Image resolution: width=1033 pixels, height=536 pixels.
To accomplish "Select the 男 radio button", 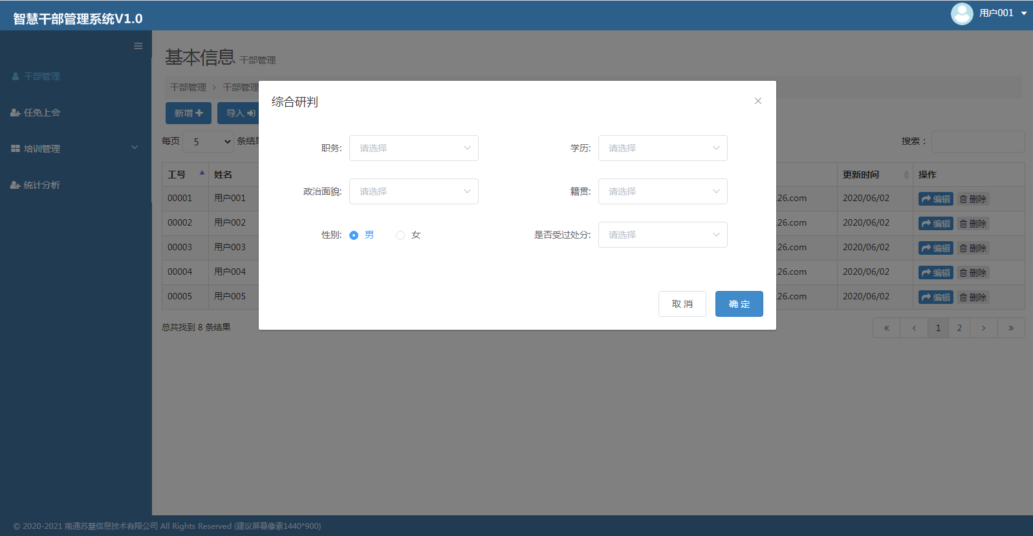I will (x=354, y=235).
